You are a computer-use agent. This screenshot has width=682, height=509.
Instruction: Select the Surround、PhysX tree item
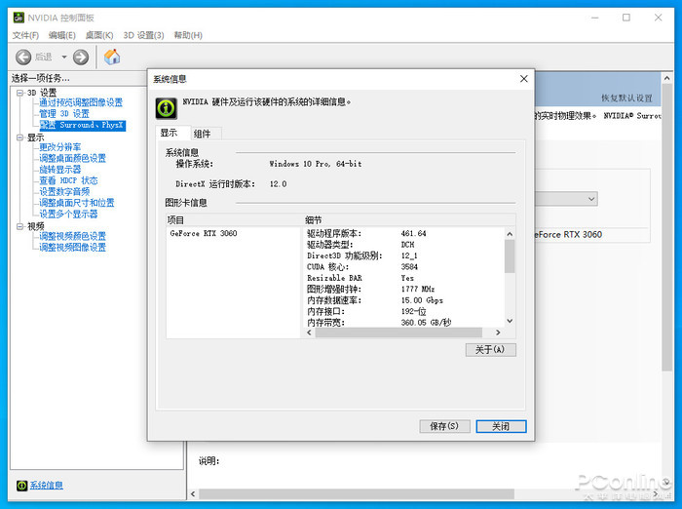pos(83,125)
